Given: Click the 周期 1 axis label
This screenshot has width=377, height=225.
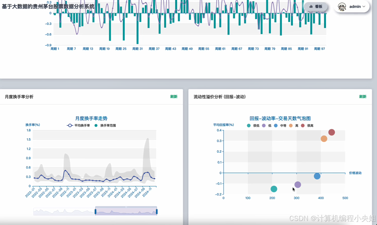Looking at the screenshot, I should (55, 49).
